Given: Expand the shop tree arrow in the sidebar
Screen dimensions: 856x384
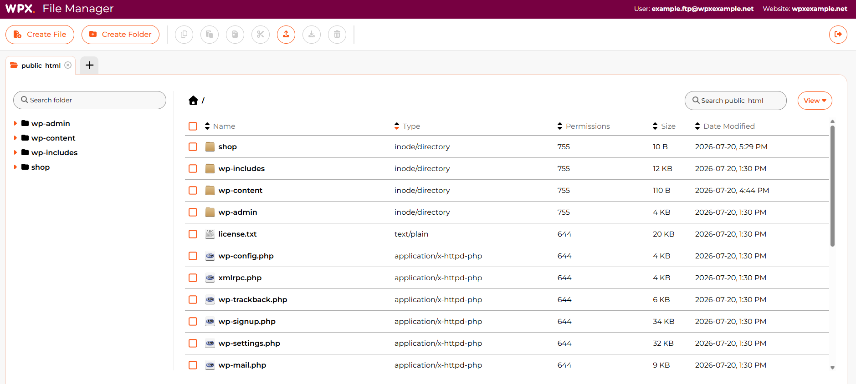Looking at the screenshot, I should [x=15, y=167].
